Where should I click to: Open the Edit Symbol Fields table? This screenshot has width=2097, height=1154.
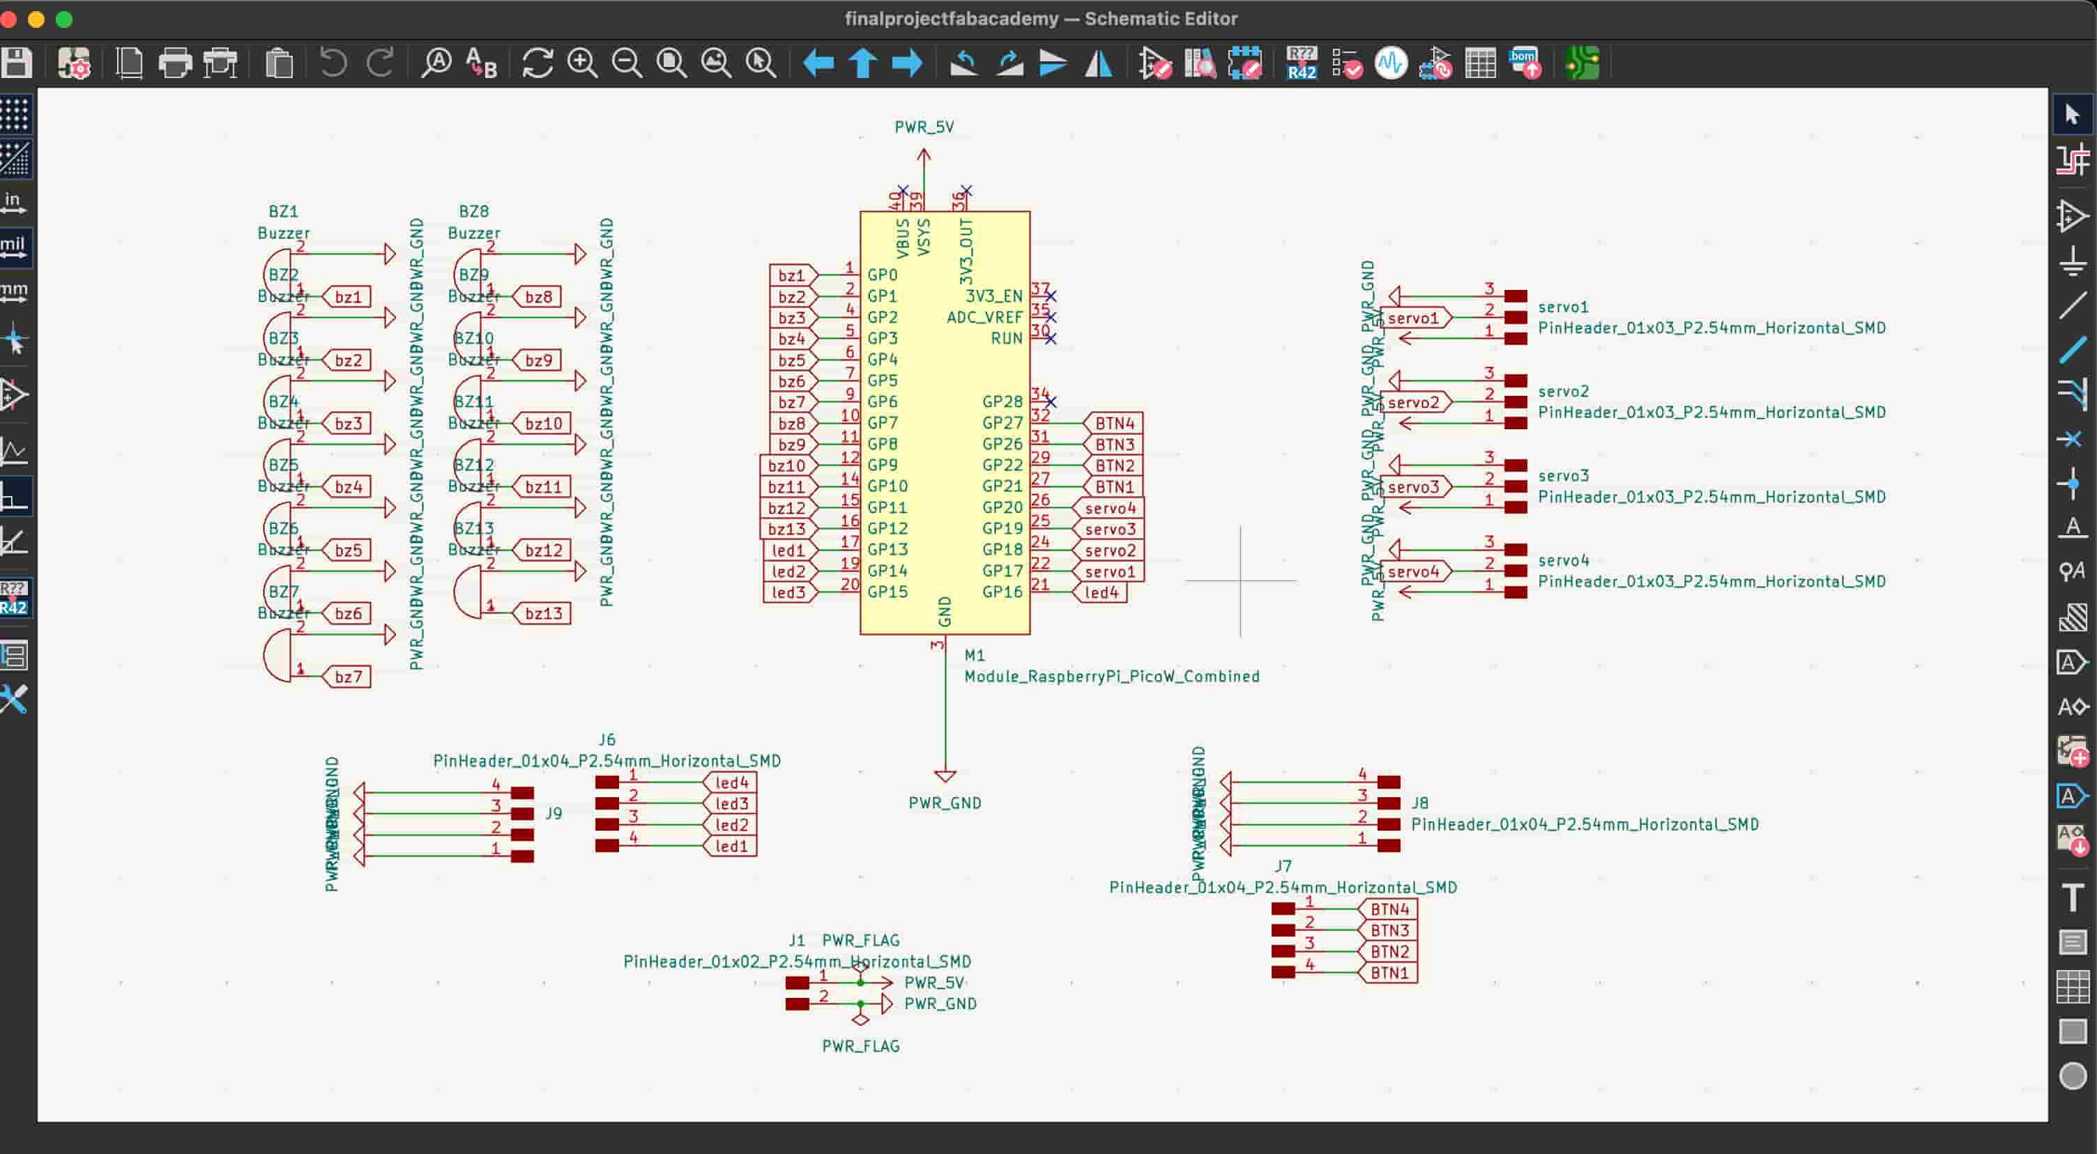tap(1480, 63)
